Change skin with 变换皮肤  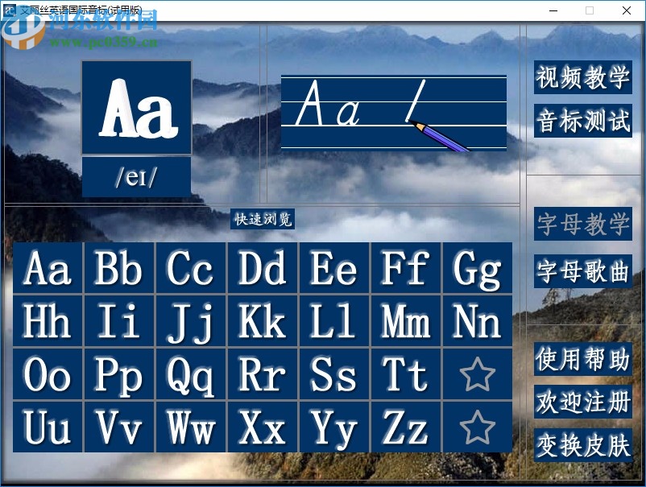pos(582,445)
